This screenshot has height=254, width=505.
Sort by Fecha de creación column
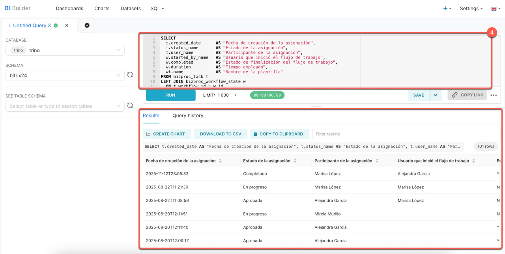(x=220, y=161)
